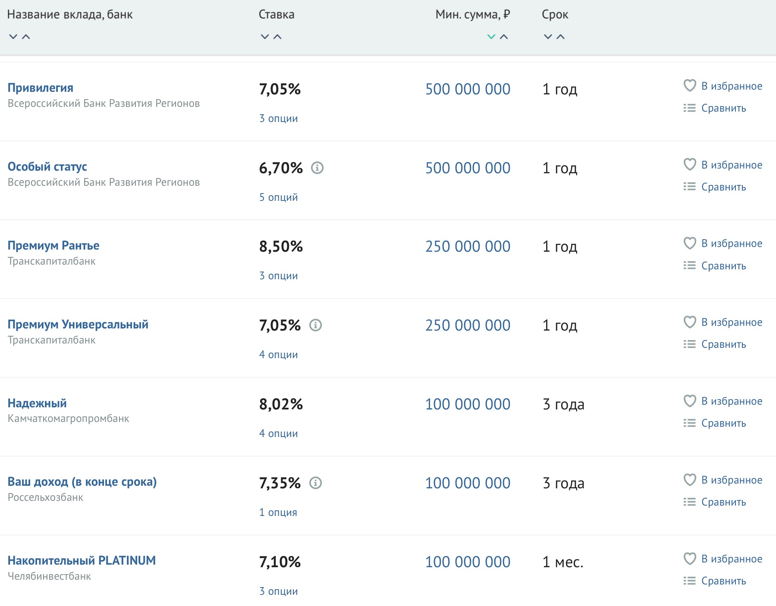776x606 pixels.
Task: Click Россельхозбанк bank name
Action: point(45,497)
